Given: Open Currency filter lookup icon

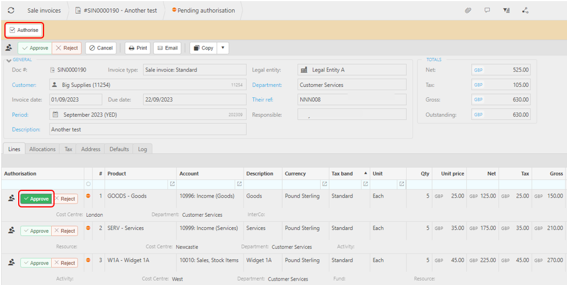Looking at the screenshot, I should click(325, 184).
